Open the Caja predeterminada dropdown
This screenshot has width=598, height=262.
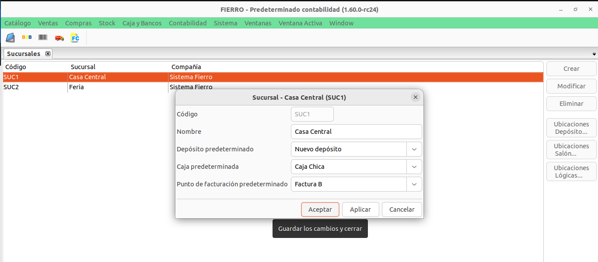[x=414, y=167]
